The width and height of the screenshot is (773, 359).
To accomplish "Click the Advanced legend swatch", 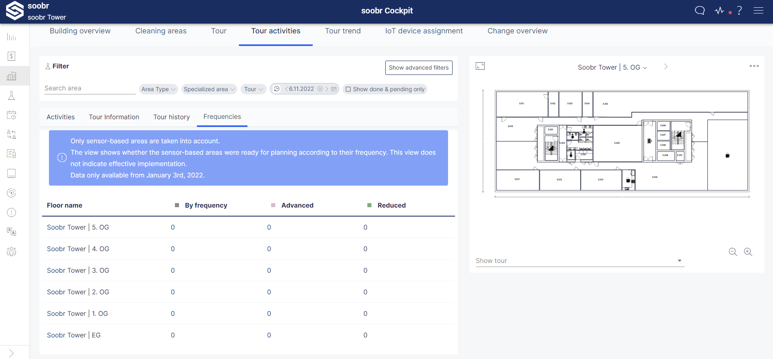I will (x=273, y=205).
